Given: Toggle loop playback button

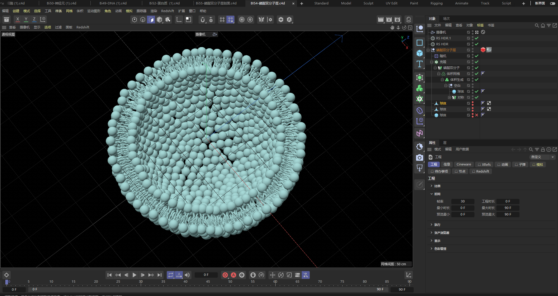Looking at the screenshot, I should click(x=171, y=275).
